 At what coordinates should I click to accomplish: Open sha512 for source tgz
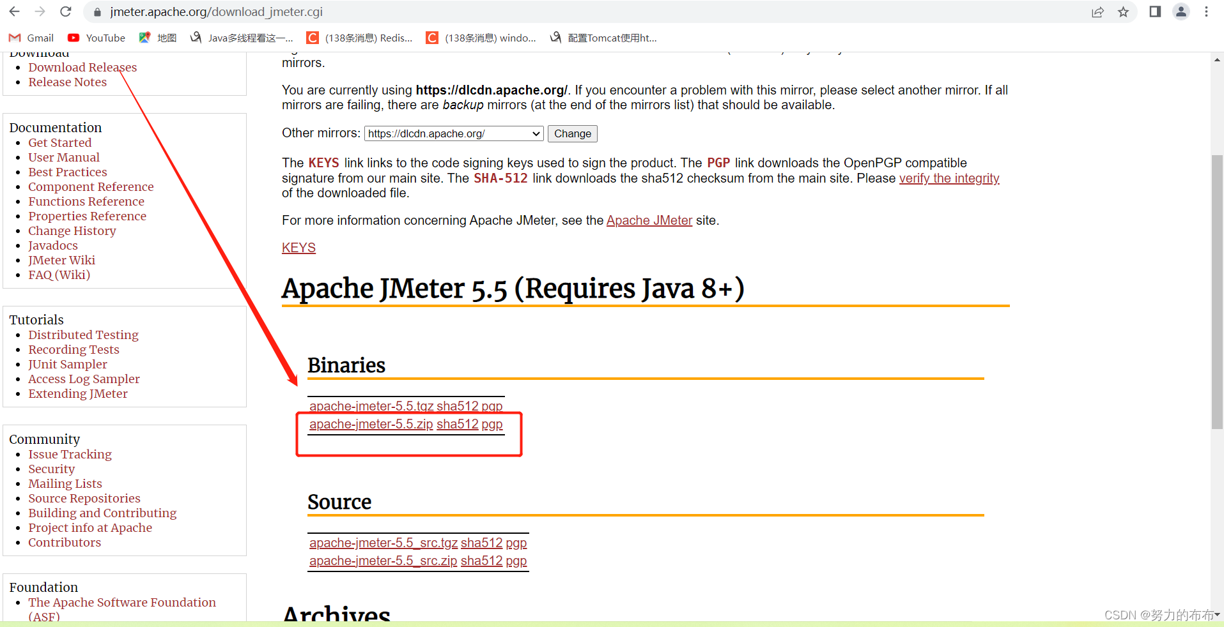[x=482, y=543]
